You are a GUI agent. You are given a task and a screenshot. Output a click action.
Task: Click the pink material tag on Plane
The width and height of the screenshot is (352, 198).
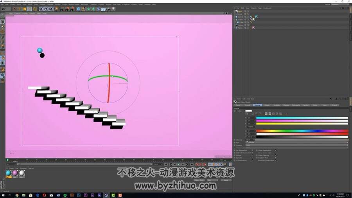pos(253,28)
